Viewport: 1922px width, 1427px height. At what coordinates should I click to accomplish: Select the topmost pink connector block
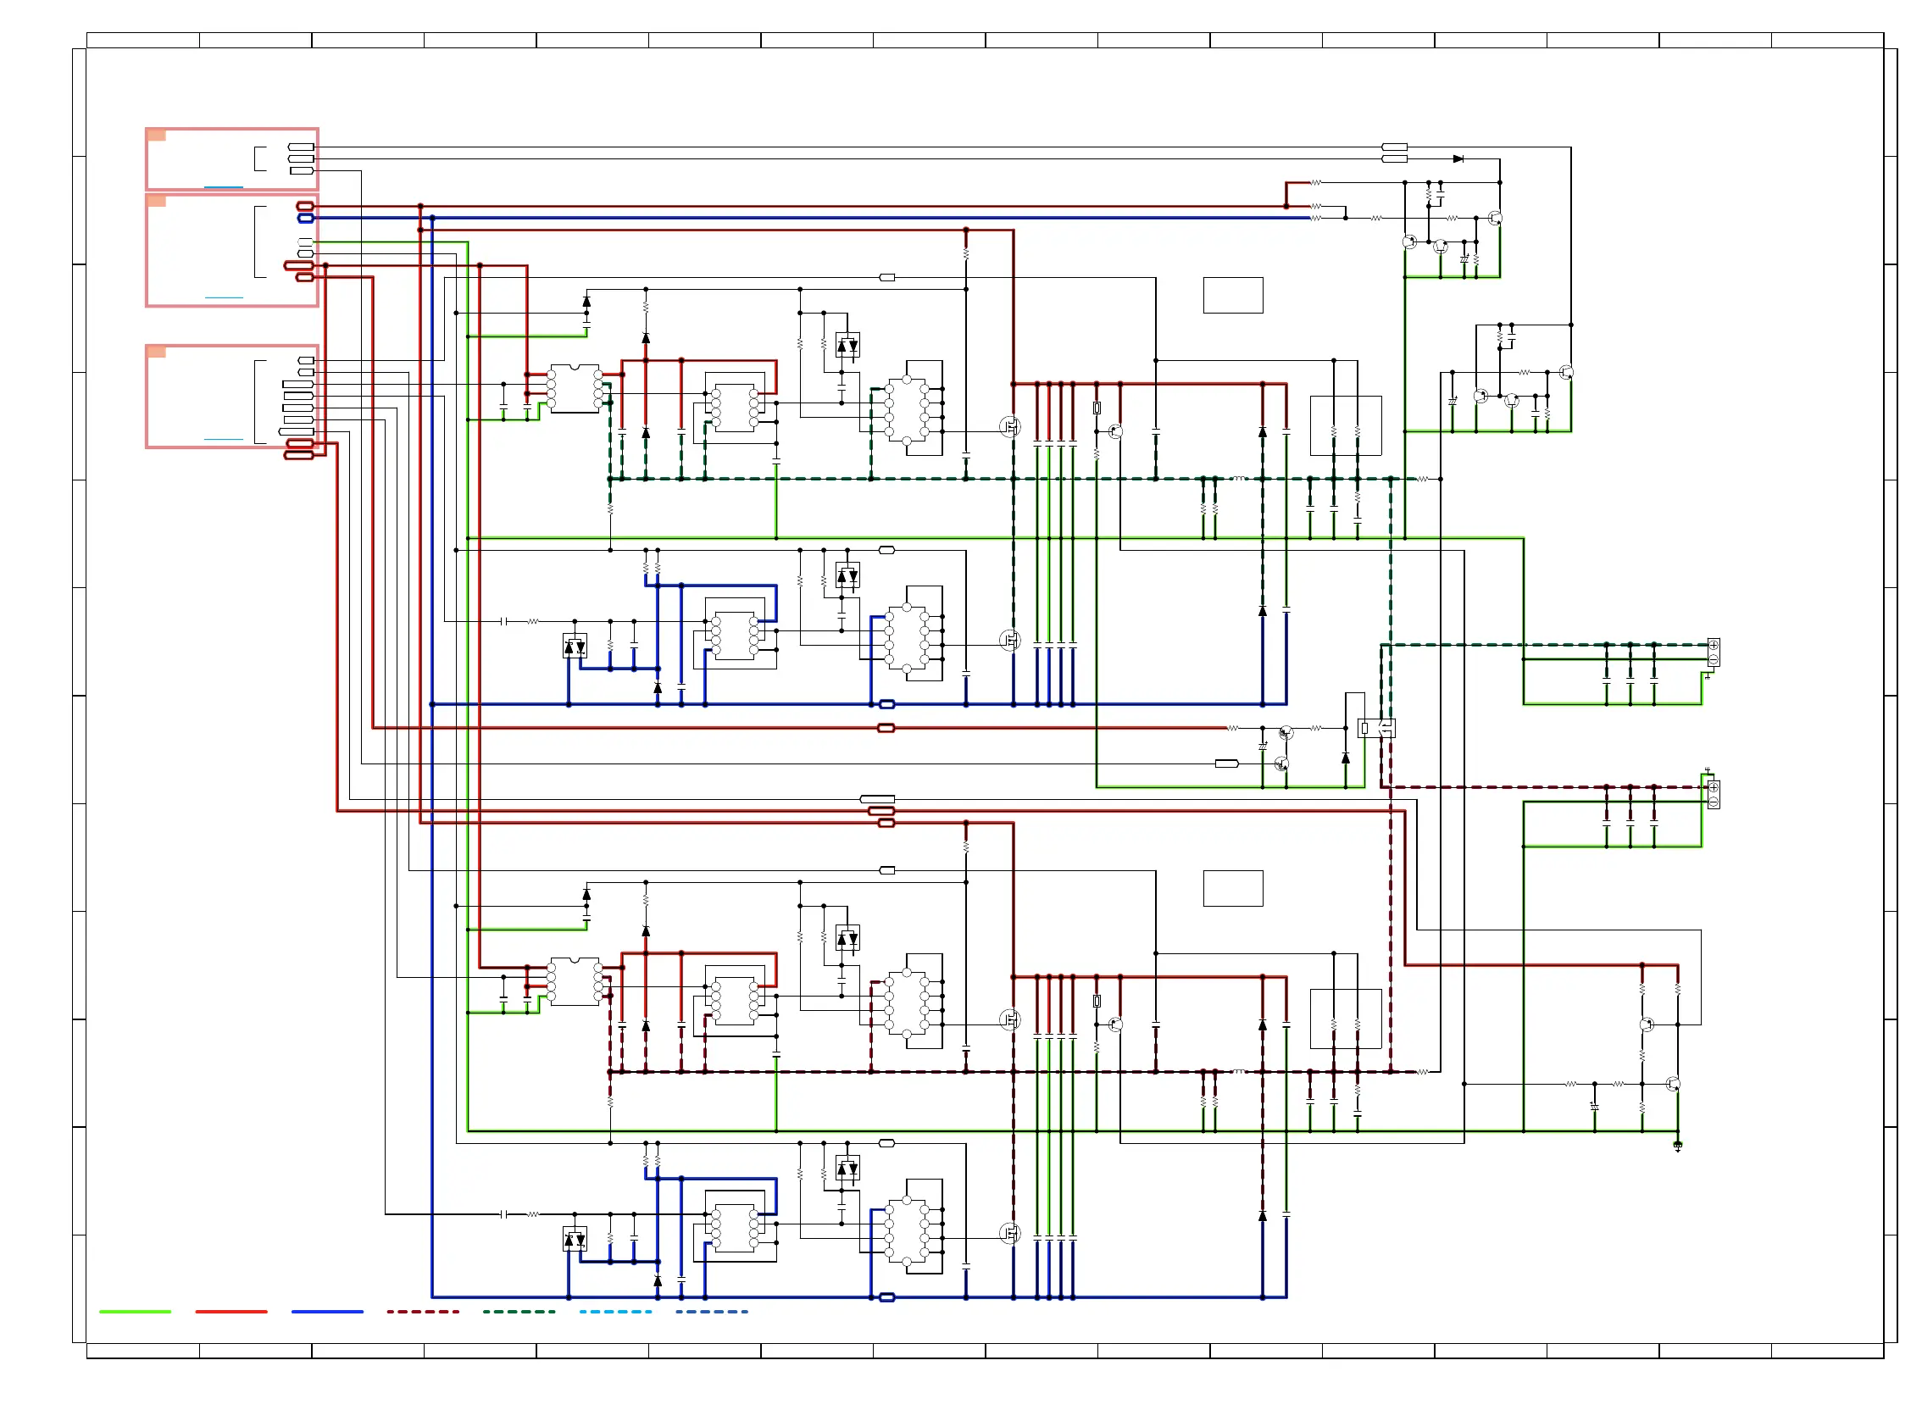point(232,159)
